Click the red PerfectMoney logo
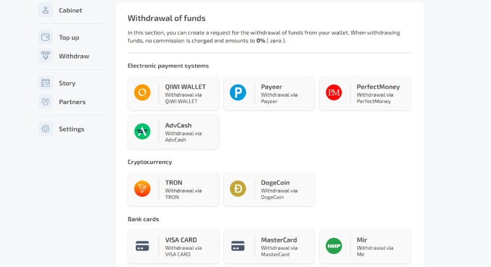This screenshot has height=267, width=491. [x=334, y=92]
